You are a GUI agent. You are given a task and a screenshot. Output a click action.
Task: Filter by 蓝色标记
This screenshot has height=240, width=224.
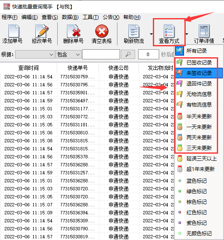pos(199,181)
